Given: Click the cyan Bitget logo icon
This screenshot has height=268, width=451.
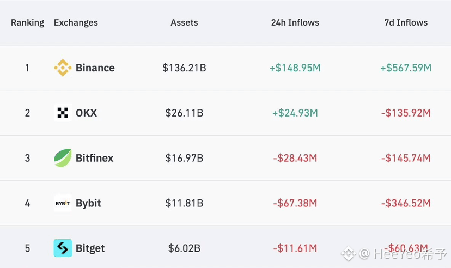Looking at the screenshot, I should coord(63,248).
